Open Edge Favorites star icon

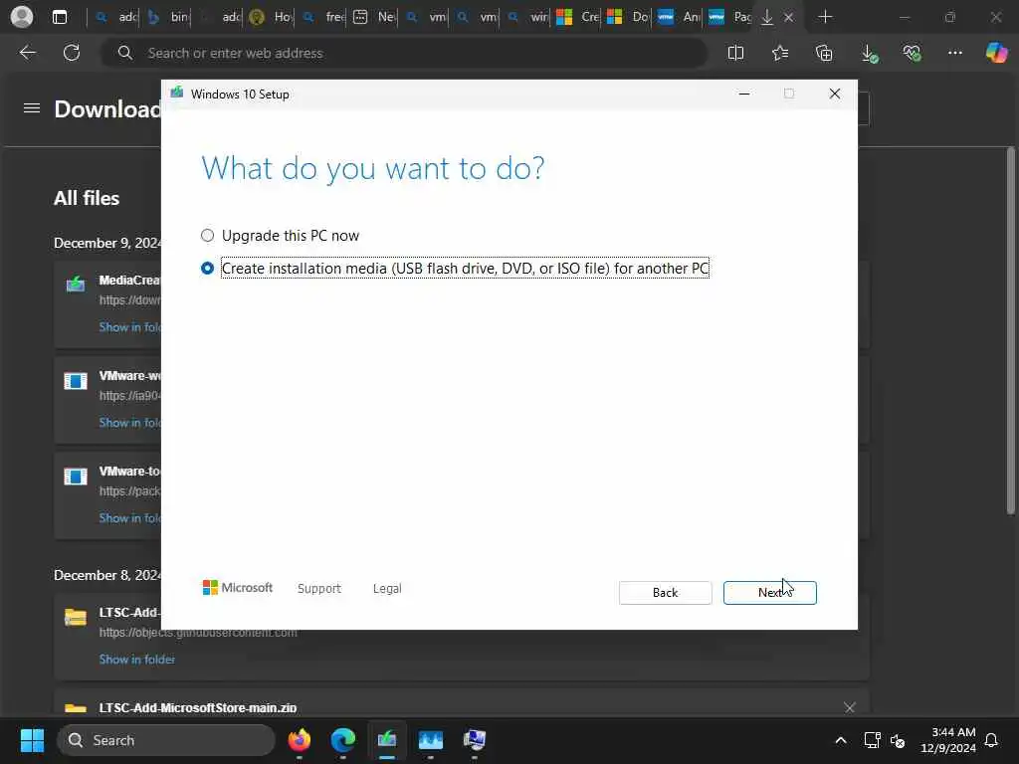(x=780, y=53)
